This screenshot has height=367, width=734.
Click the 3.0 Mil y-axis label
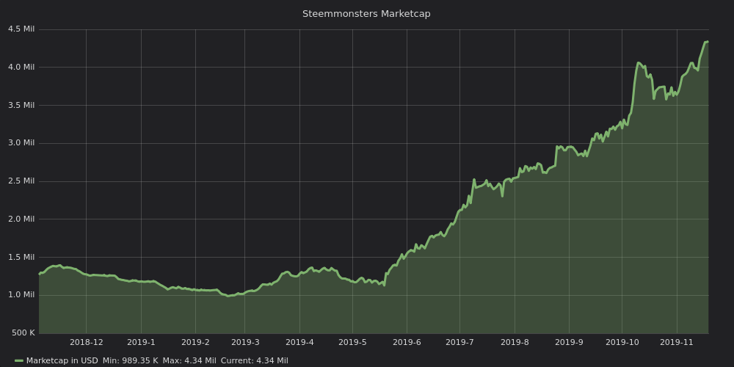[21, 143]
